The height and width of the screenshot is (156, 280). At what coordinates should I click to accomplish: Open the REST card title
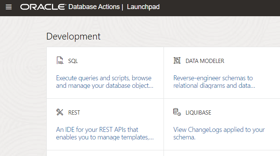(x=74, y=113)
